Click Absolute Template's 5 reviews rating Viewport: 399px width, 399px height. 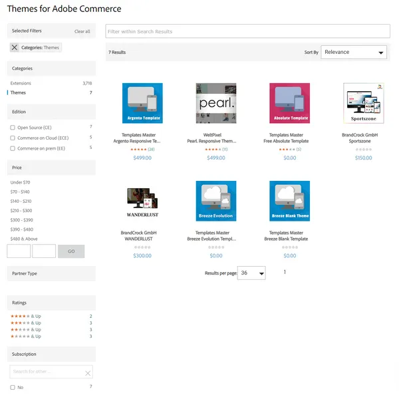290,150
